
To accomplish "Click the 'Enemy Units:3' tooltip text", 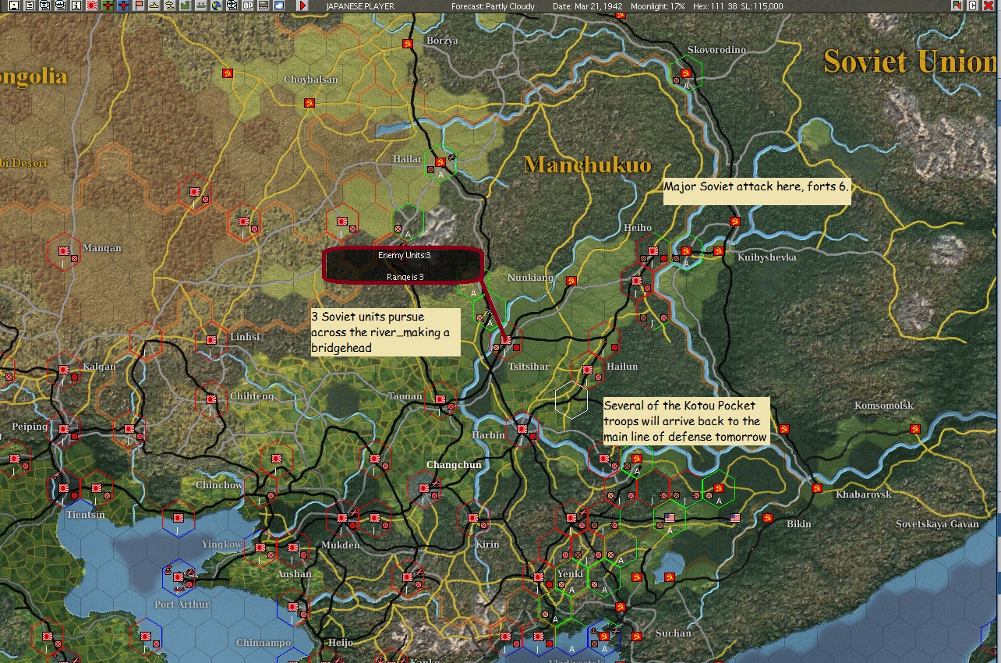I will coord(405,256).
